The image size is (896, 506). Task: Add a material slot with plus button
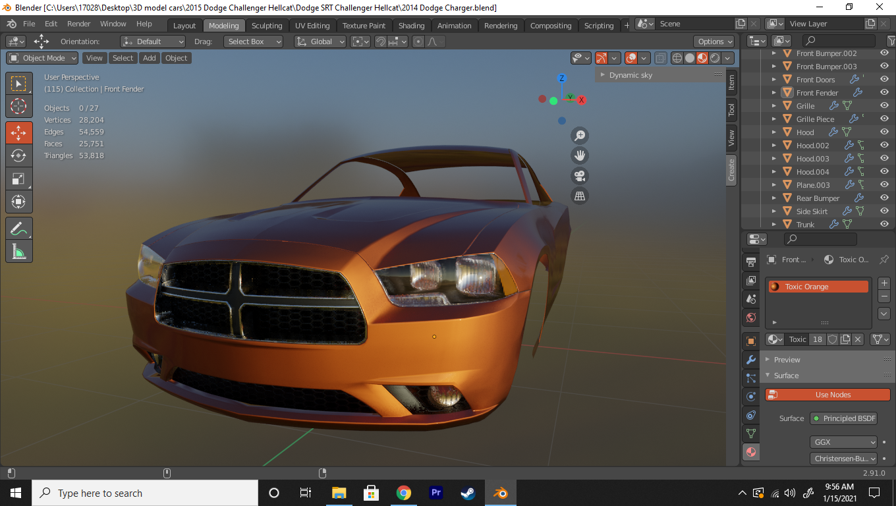(x=884, y=283)
